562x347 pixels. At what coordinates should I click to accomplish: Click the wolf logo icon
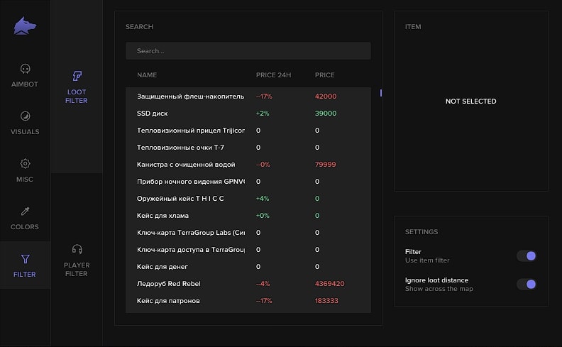tap(25, 26)
